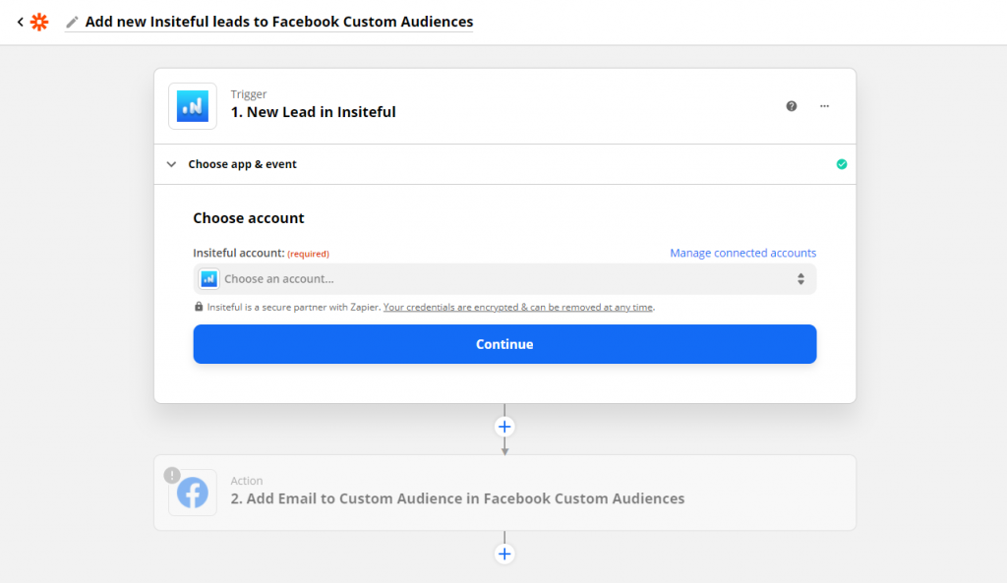Click the Insiteful app icon in trigger header
This screenshot has width=1007, height=583.
tap(193, 106)
